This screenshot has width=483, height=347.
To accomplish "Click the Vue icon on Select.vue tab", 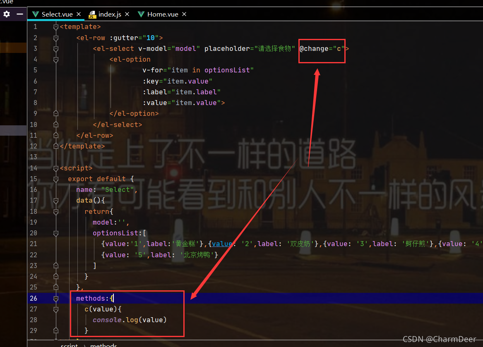I will coord(36,14).
